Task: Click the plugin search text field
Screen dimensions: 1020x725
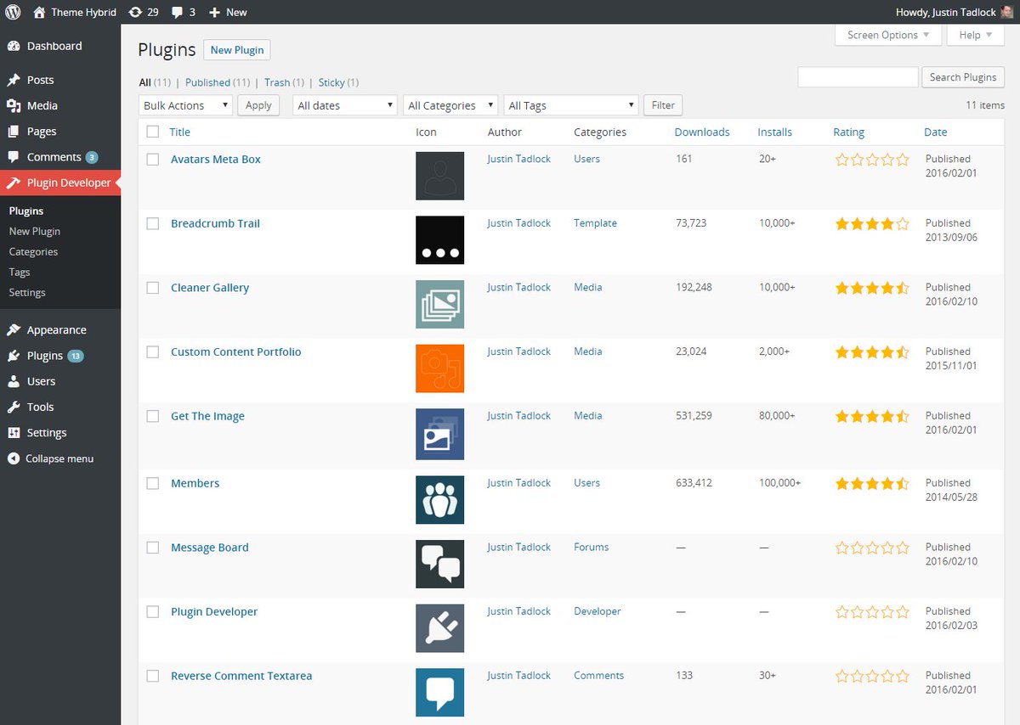Action: pos(858,77)
